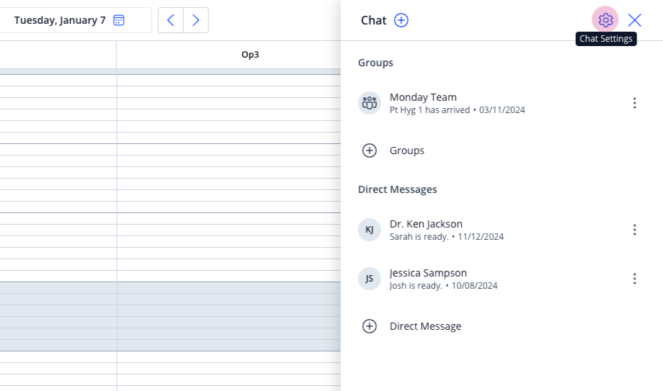Click the KJ avatar
The width and height of the screenshot is (663, 391).
pos(370,230)
